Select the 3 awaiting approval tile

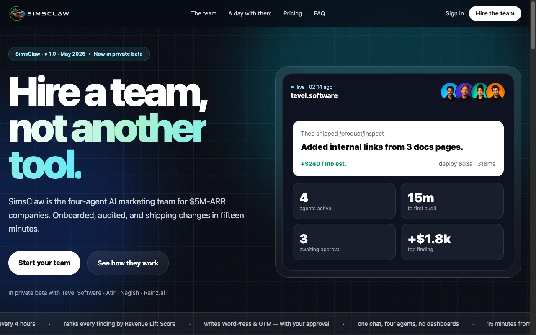[344, 242]
